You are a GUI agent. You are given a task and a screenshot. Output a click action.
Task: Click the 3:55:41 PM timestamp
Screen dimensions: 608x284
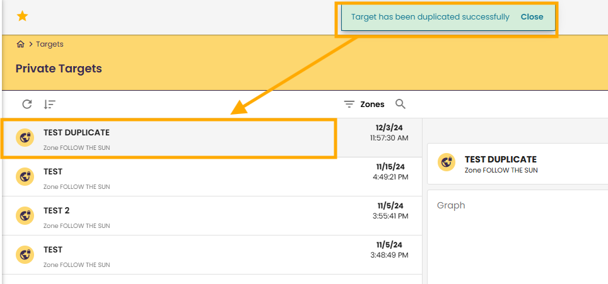(x=390, y=216)
